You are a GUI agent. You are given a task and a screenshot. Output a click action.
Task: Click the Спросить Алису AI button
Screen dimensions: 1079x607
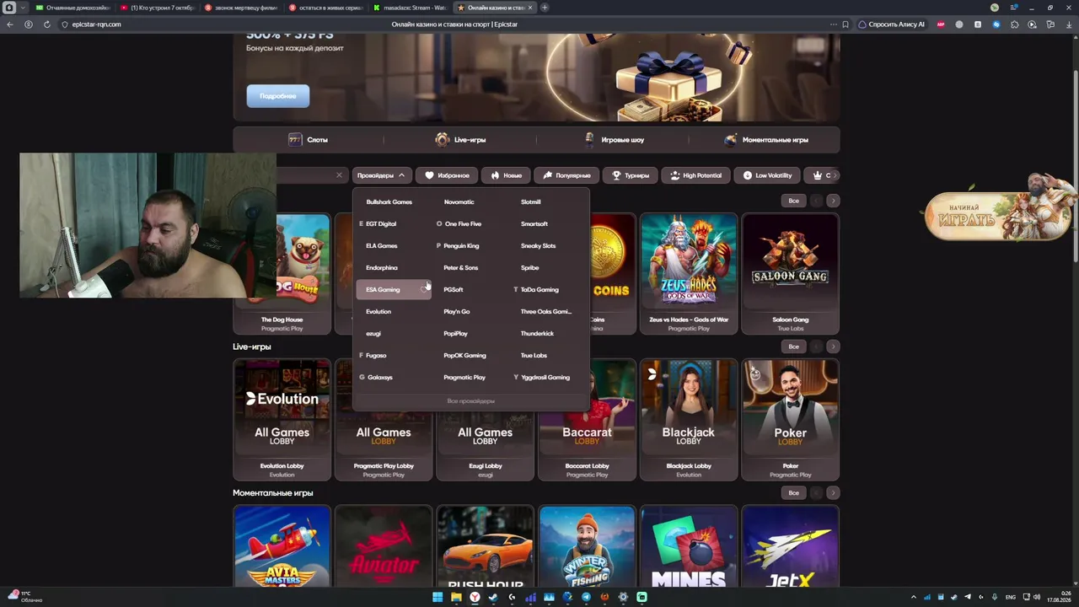pos(891,24)
